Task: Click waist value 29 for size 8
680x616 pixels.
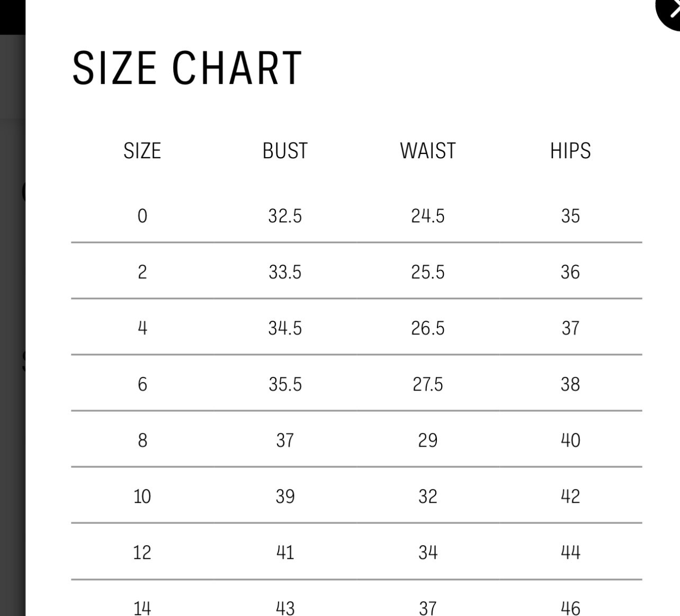Action: 427,440
